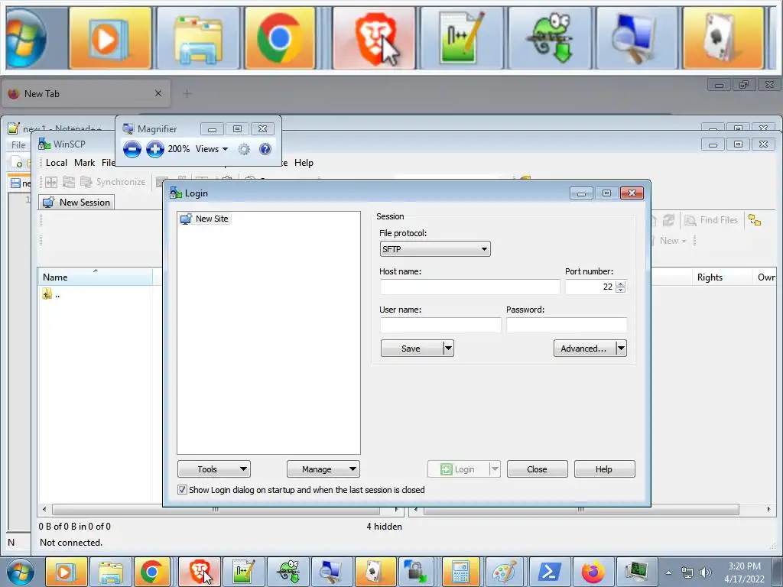The height and width of the screenshot is (587, 783).
Task: Open the File protocol SFTP combo box
Action: pyautogui.click(x=435, y=249)
